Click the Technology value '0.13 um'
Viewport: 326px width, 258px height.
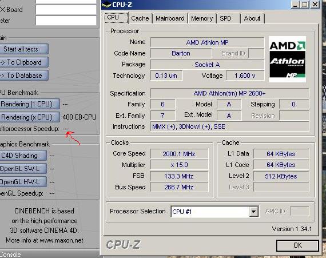(166, 76)
